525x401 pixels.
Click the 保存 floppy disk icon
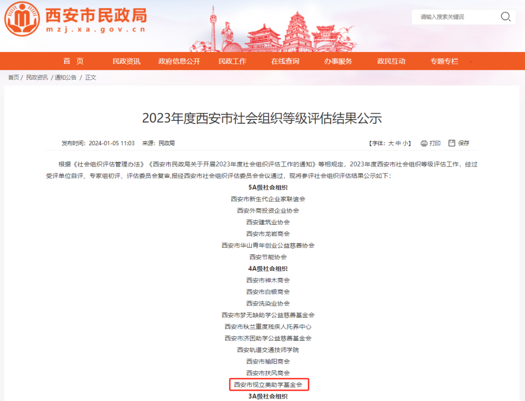[452, 143]
